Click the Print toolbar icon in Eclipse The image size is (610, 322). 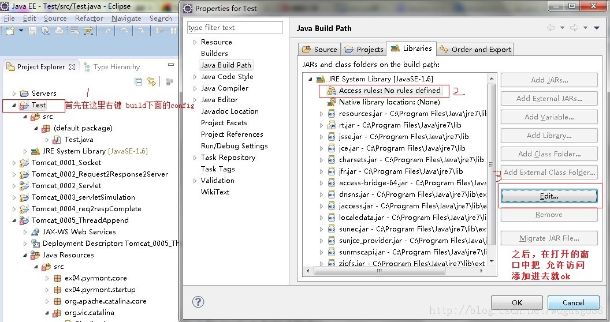(59, 31)
